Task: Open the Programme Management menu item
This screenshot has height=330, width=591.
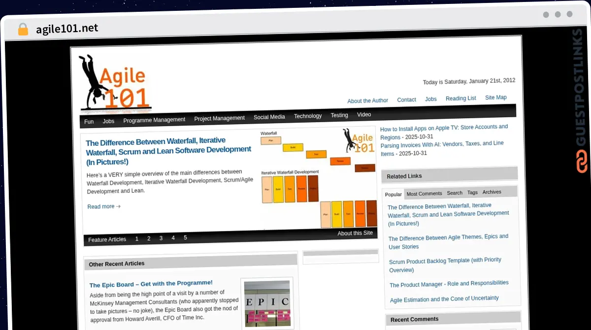Action: [x=154, y=120]
